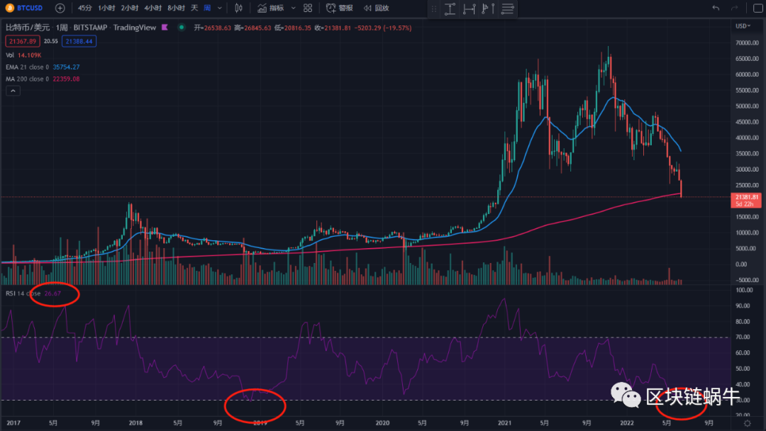Click the undo arrow icon

click(x=716, y=8)
